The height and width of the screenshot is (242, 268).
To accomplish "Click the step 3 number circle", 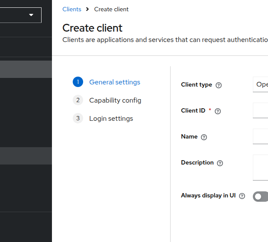I will click(78, 119).
